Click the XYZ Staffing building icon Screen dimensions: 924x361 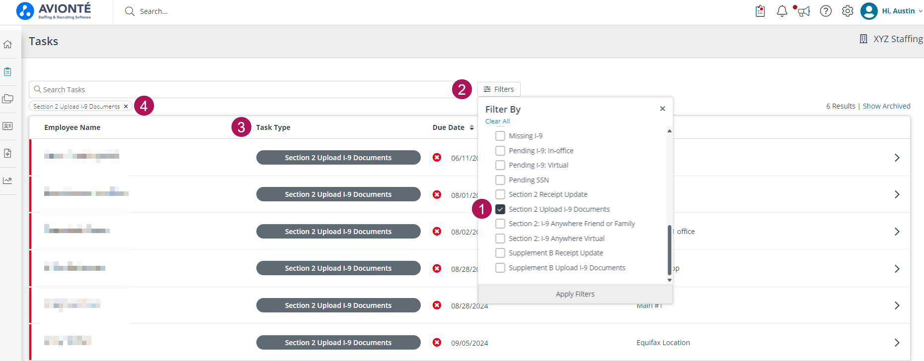point(863,39)
